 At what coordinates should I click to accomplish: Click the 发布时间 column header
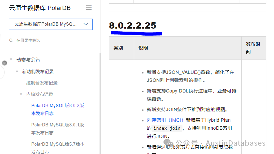point(253,48)
